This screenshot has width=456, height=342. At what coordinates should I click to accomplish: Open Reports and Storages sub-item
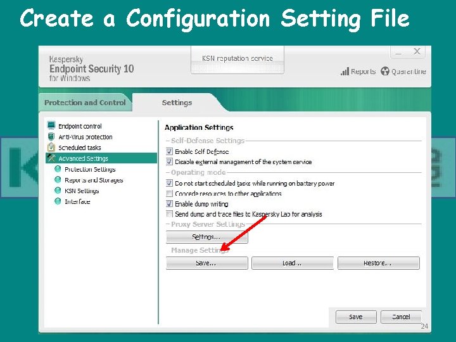tap(94, 180)
